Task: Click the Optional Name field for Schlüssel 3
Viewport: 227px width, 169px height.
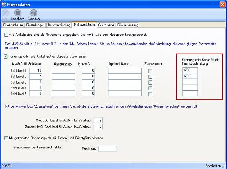Action: [x=125, y=82]
